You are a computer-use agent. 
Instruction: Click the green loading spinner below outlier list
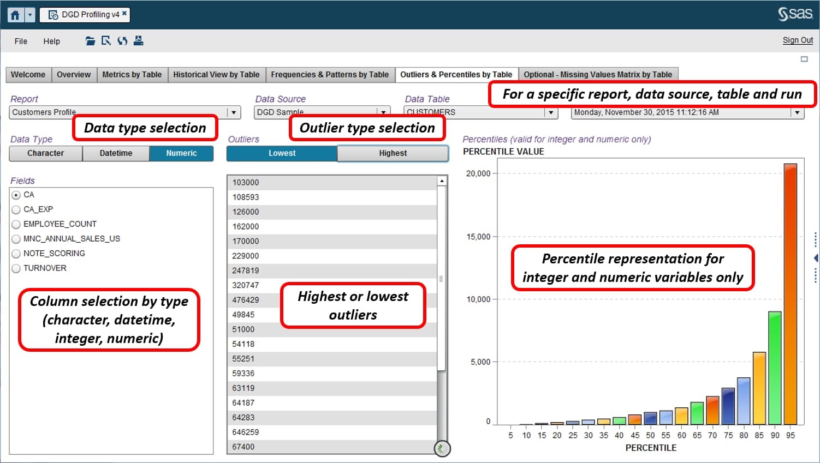441,448
